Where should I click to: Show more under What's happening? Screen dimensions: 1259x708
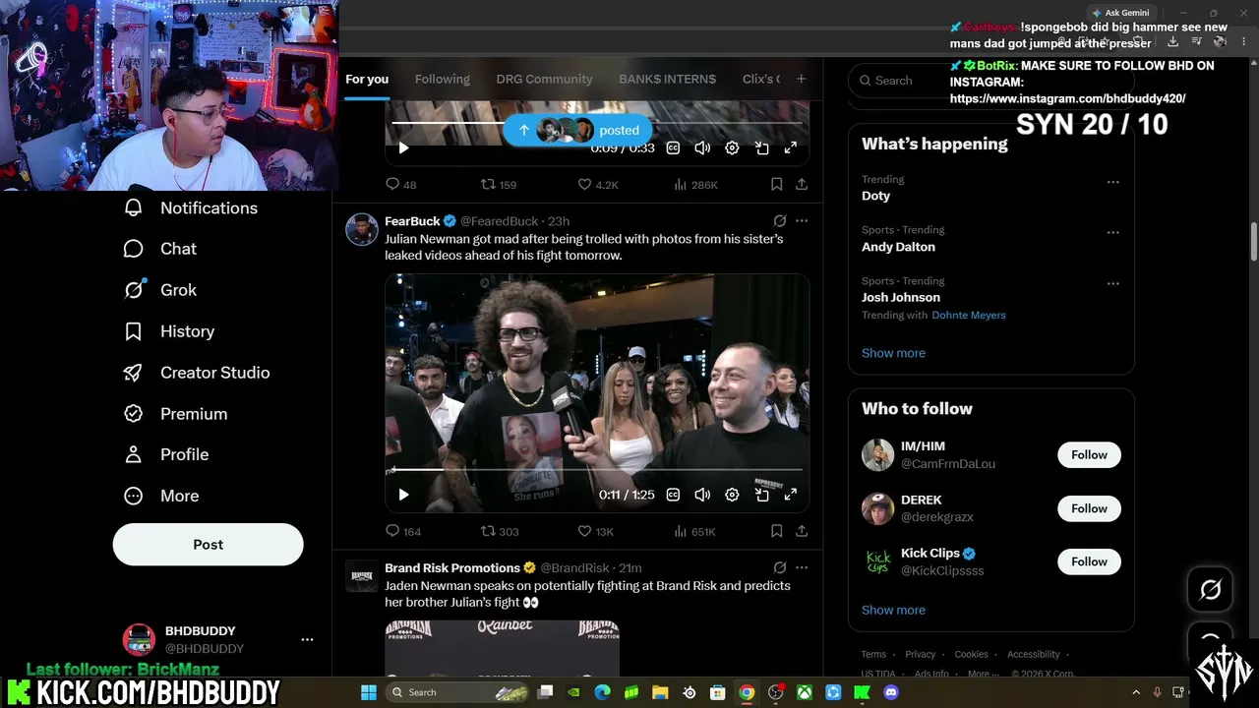pyautogui.click(x=893, y=353)
